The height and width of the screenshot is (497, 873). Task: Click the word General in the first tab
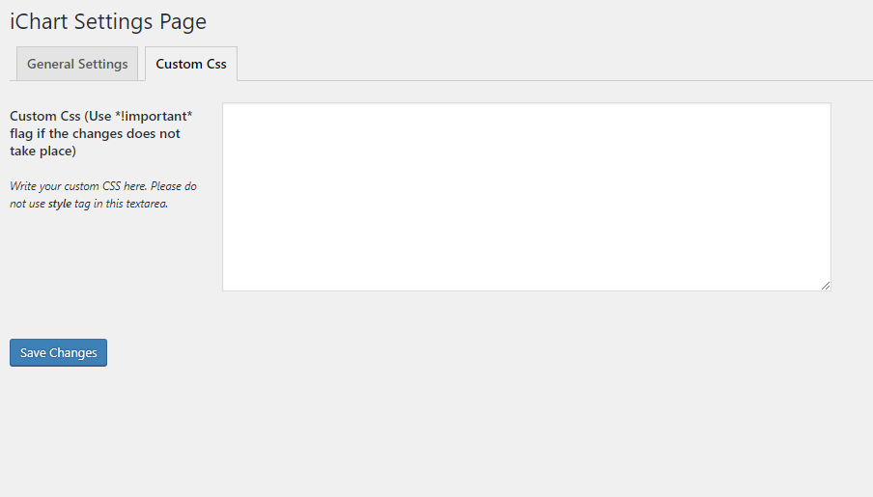(x=50, y=64)
